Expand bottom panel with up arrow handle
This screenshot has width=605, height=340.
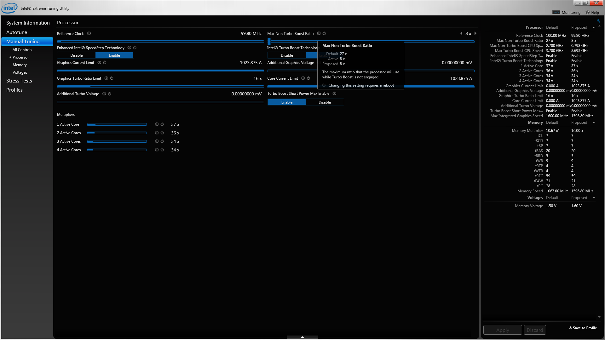[302, 337]
